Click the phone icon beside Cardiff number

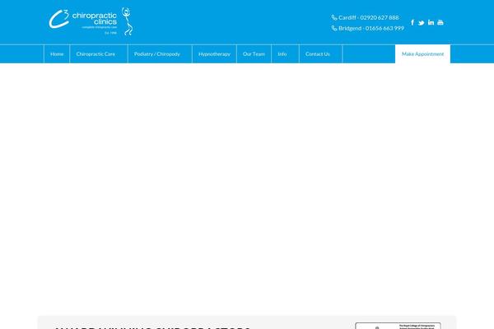tap(334, 17)
